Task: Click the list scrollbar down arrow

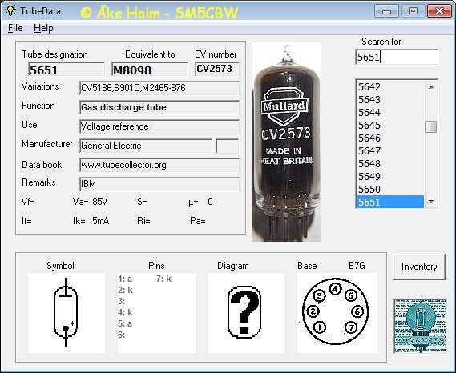Action: 431,202
